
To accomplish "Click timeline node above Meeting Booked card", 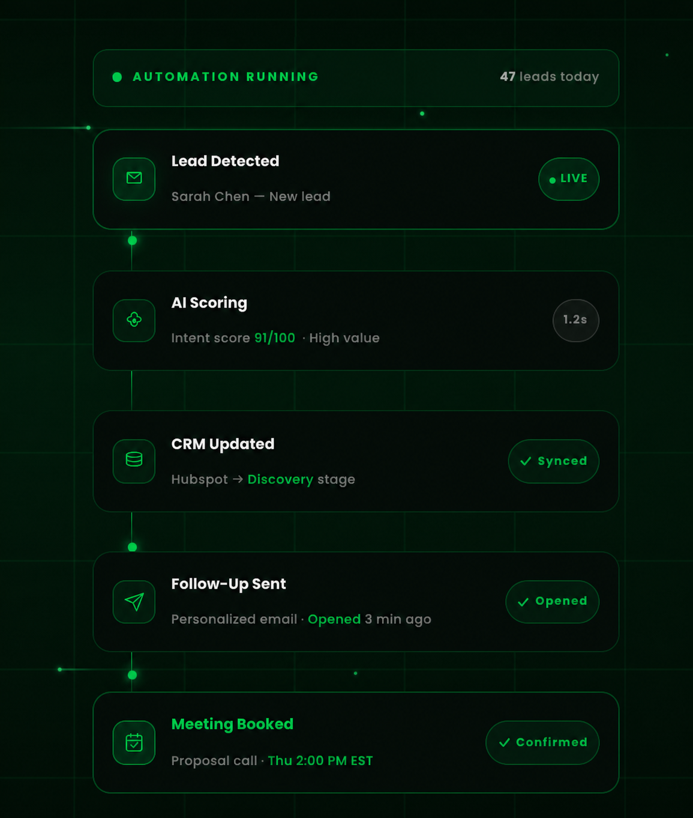I will click(133, 675).
